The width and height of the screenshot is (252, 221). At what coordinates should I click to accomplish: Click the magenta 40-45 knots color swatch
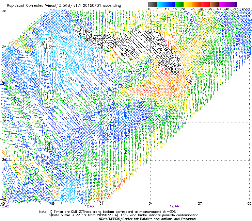tap(223, 4)
